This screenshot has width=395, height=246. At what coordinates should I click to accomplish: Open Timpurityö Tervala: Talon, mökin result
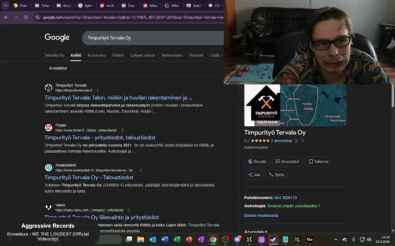pyautogui.click(x=118, y=98)
